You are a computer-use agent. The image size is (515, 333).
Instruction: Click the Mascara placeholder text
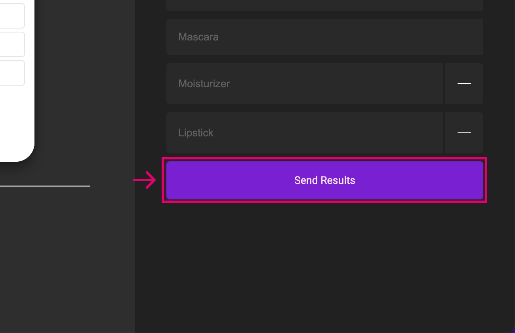[198, 37]
